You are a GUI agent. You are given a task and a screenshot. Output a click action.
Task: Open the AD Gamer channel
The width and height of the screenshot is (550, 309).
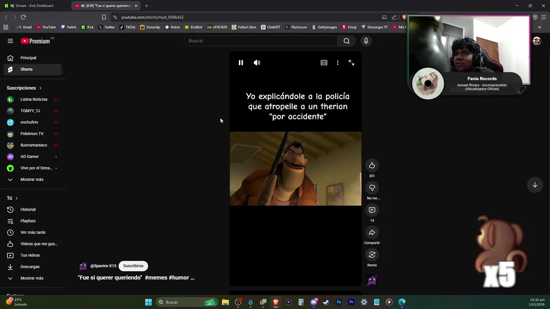pos(33,157)
